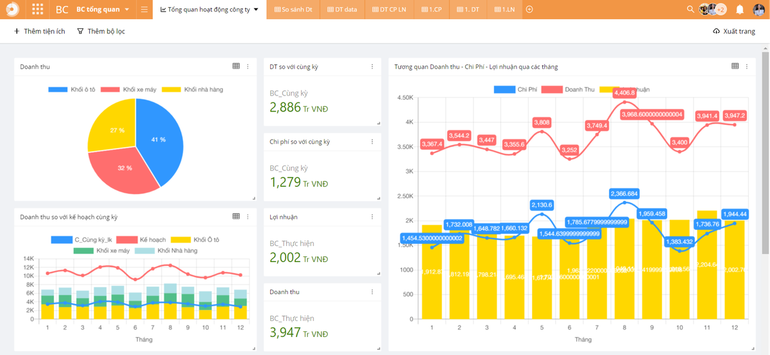
Task: Open the app grid launcher
Action: pyautogui.click(x=38, y=10)
